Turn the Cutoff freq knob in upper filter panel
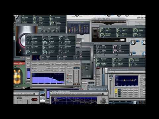The height and width of the screenshot is (119, 159). pos(102,30)
